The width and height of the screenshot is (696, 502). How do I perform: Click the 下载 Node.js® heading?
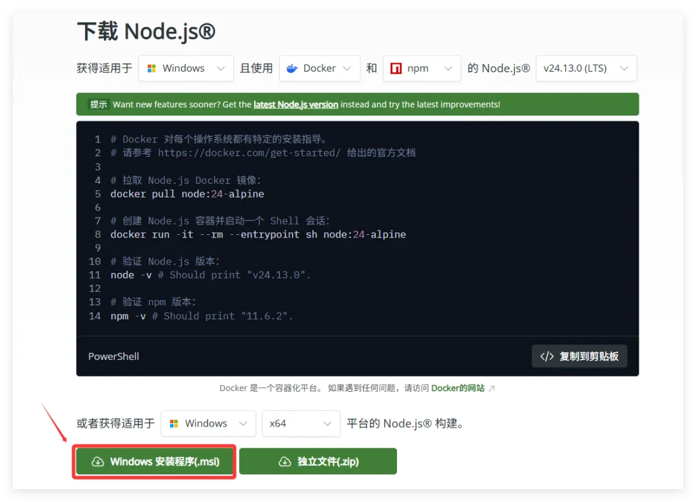(146, 32)
